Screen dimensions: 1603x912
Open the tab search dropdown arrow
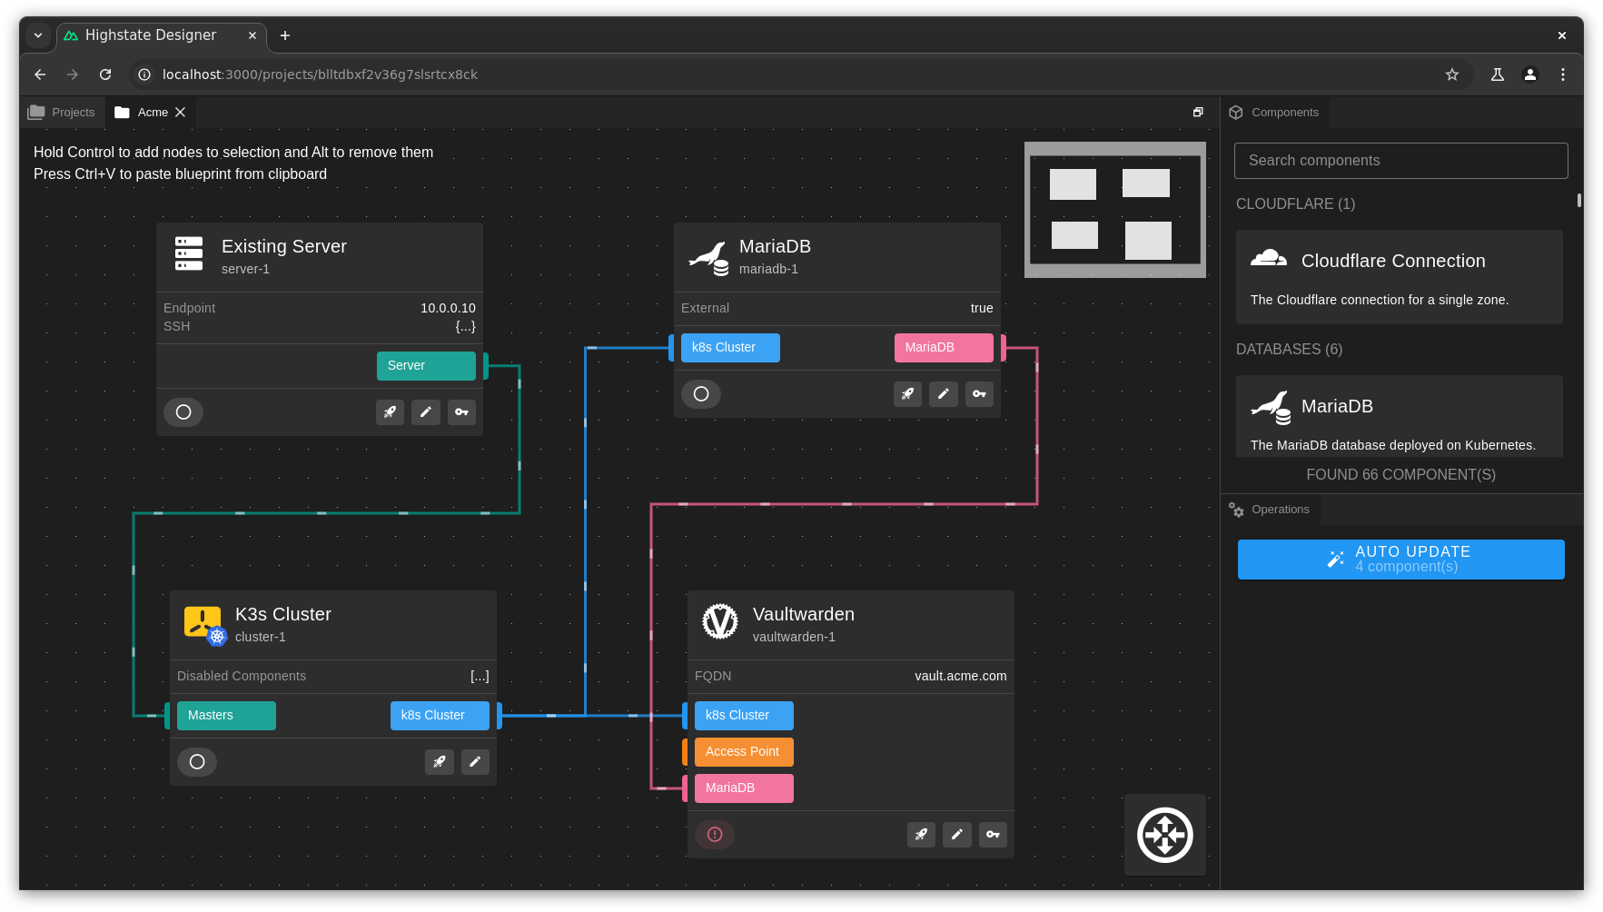tap(38, 35)
